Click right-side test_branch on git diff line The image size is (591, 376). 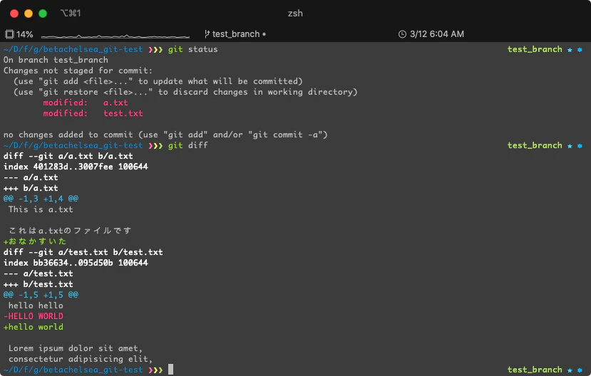point(535,145)
